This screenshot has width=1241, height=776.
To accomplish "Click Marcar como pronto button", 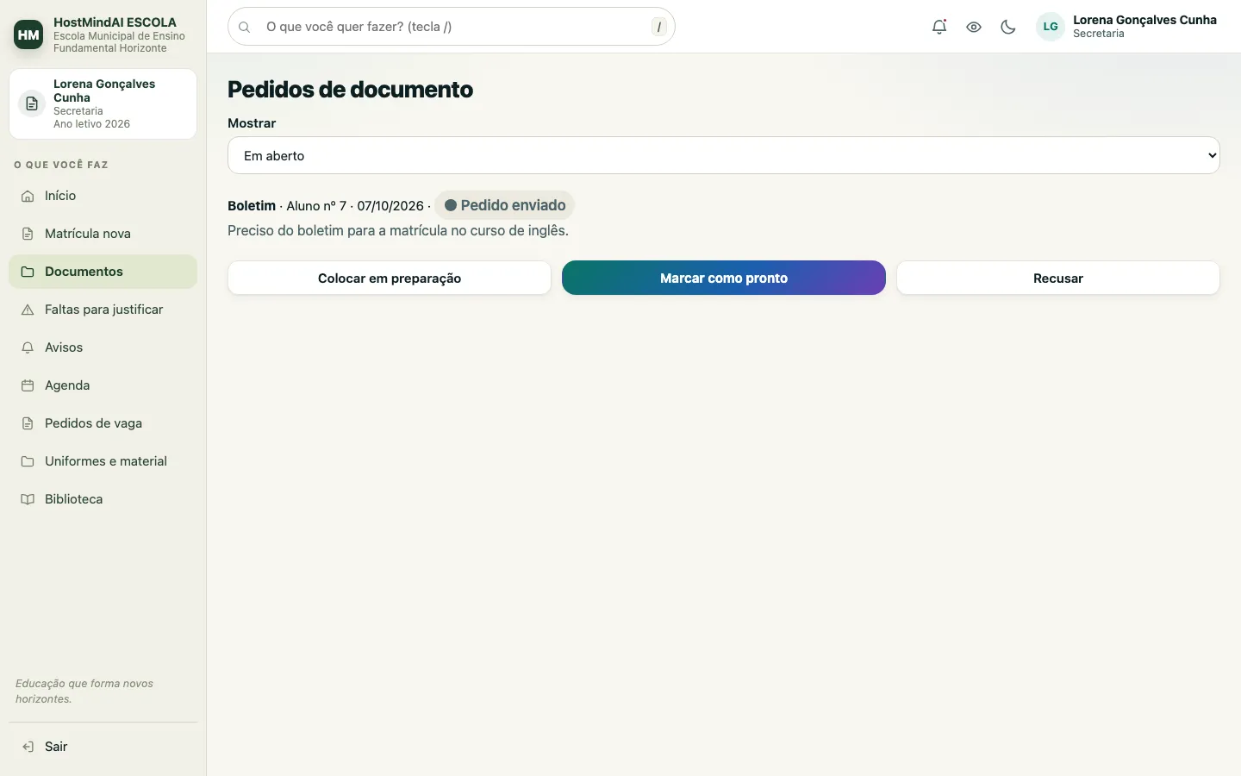I will [724, 278].
